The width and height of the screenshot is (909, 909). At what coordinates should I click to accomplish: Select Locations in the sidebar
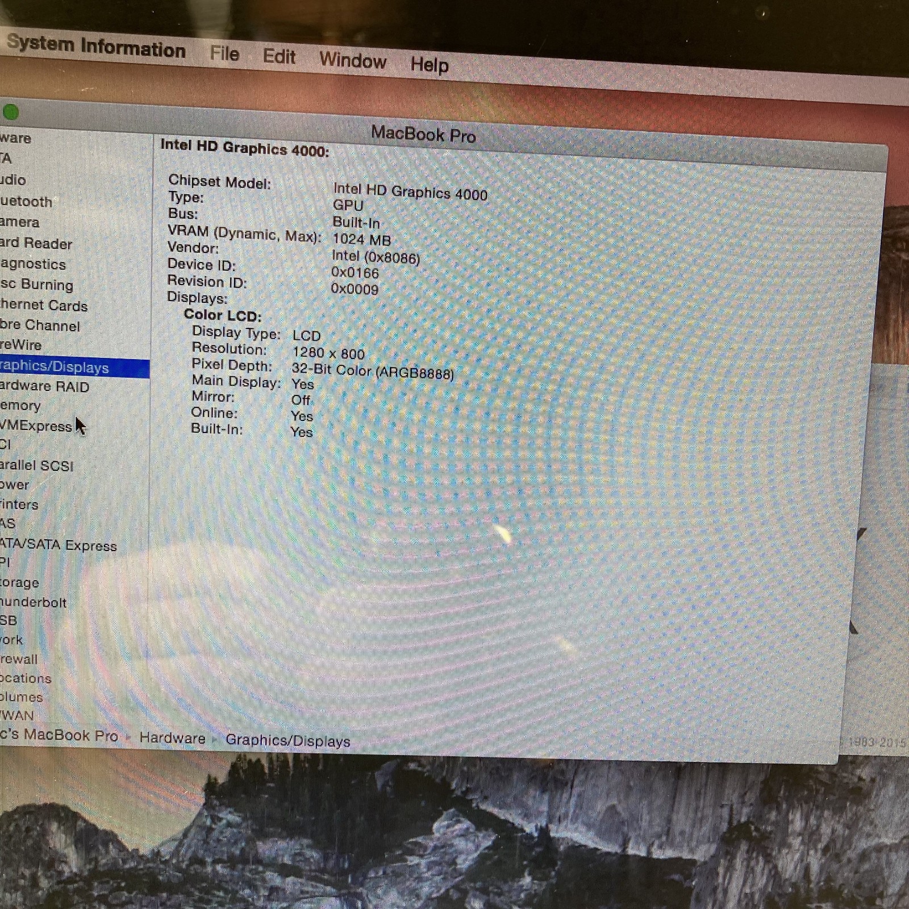point(26,678)
